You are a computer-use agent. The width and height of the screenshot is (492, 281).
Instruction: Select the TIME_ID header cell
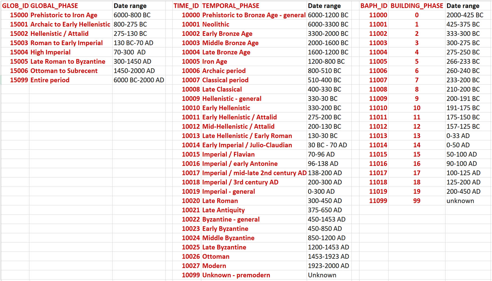point(186,5)
